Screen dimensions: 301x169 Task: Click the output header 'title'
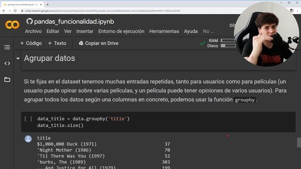(44, 138)
